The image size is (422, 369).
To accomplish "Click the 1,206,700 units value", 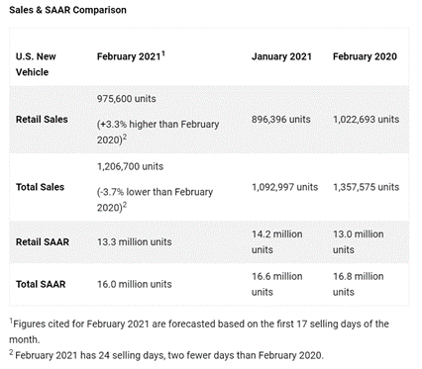I will tap(130, 166).
